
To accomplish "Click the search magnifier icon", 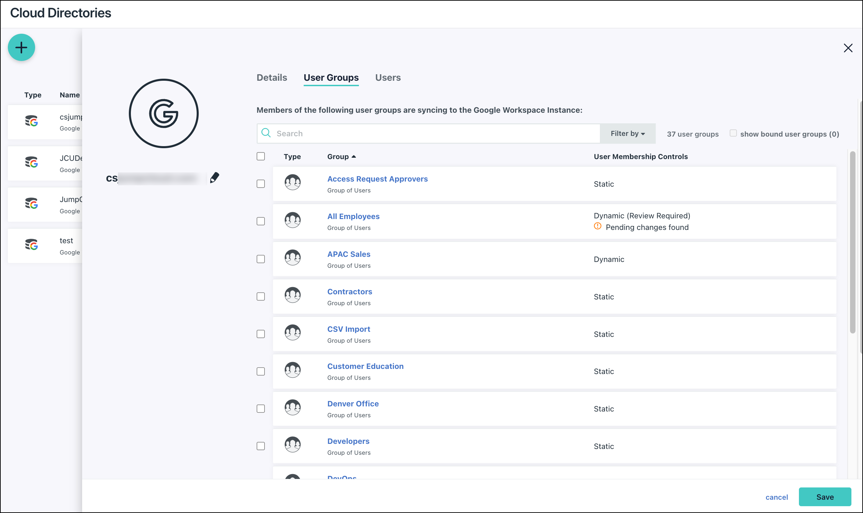I will click(266, 133).
